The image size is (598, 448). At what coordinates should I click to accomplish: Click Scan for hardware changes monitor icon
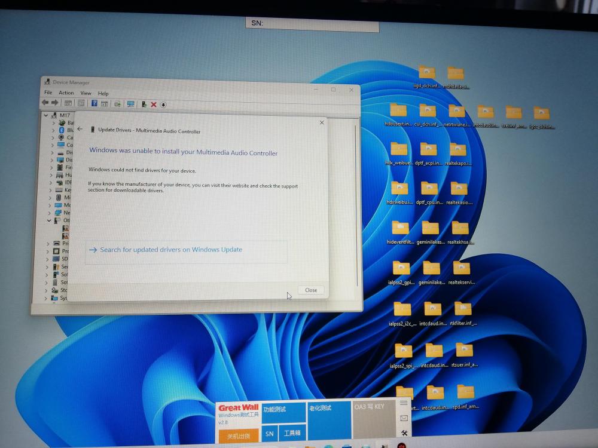pos(131,104)
